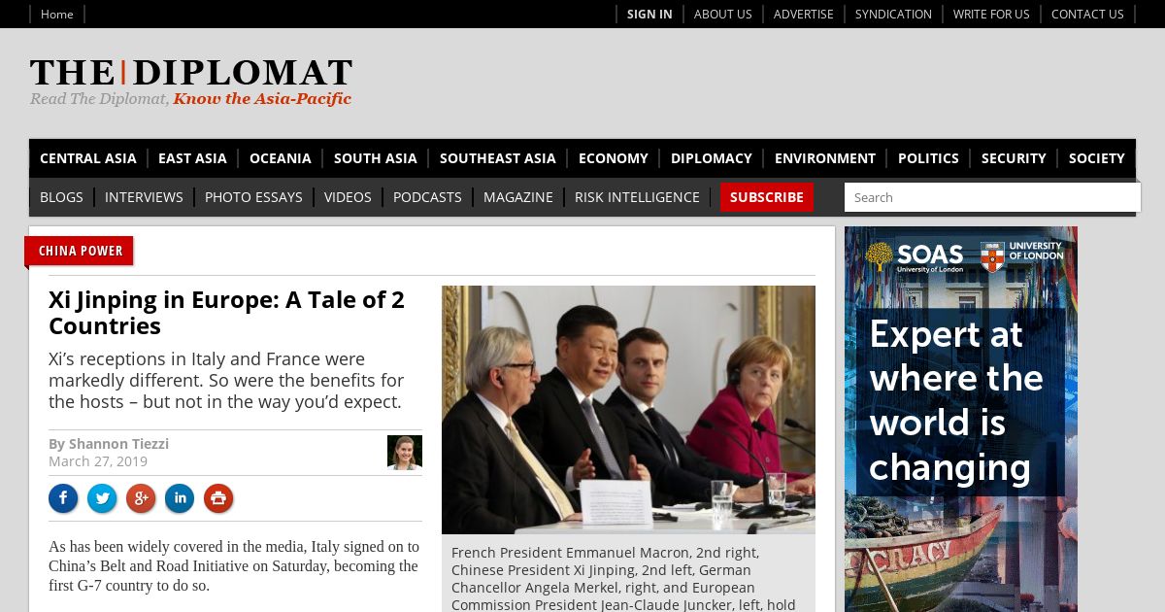Open the Environment section
This screenshot has width=1165, height=612.
(825, 158)
